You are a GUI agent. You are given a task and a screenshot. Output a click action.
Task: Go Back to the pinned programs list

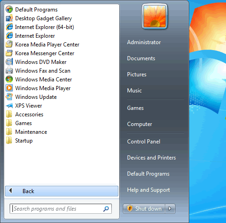[62, 191]
